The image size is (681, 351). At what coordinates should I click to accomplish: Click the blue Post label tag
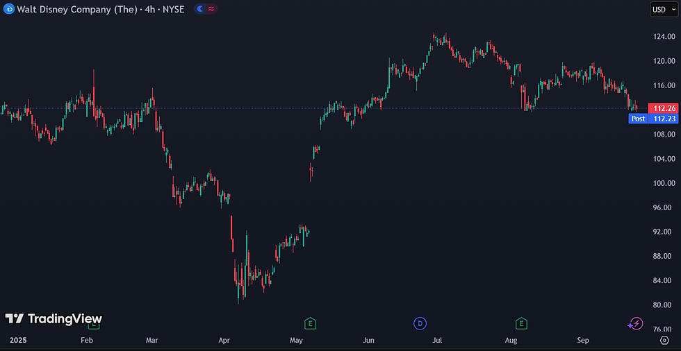click(x=638, y=119)
